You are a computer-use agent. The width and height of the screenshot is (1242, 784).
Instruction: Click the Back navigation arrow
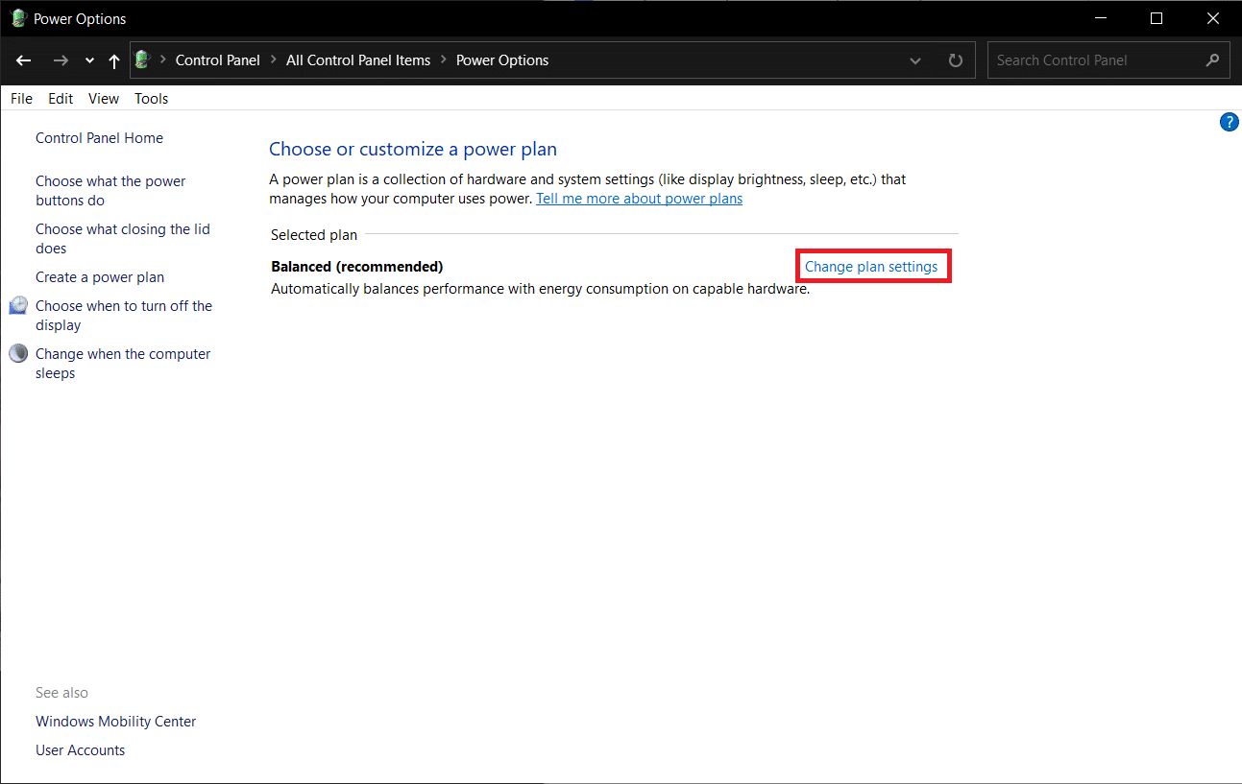pyautogui.click(x=24, y=60)
